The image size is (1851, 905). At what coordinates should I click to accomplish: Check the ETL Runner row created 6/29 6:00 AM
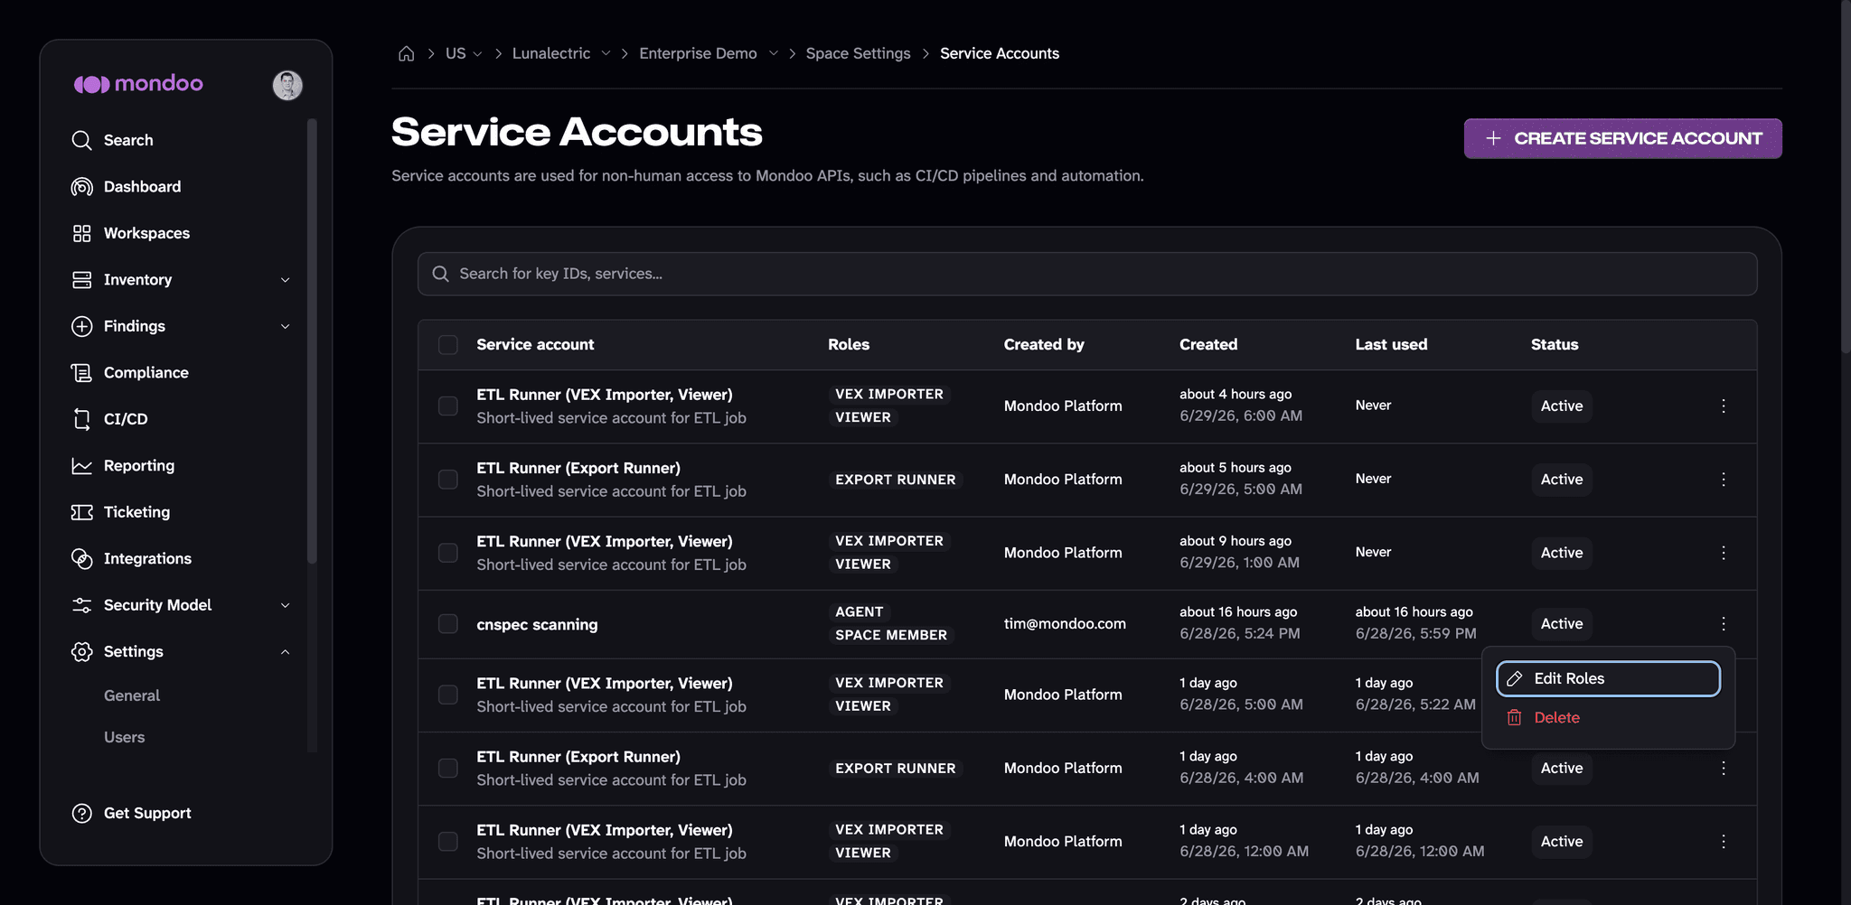click(x=448, y=406)
